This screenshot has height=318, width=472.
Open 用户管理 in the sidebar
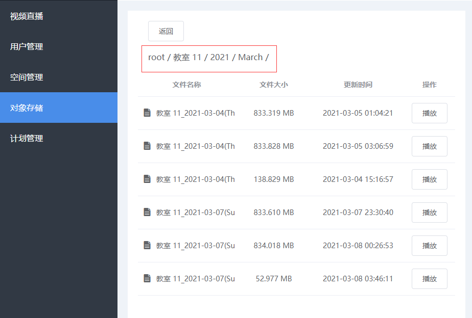(59, 46)
